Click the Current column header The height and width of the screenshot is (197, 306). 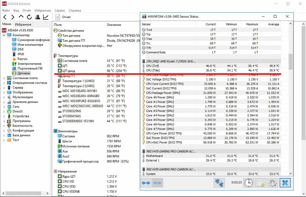click(207, 24)
